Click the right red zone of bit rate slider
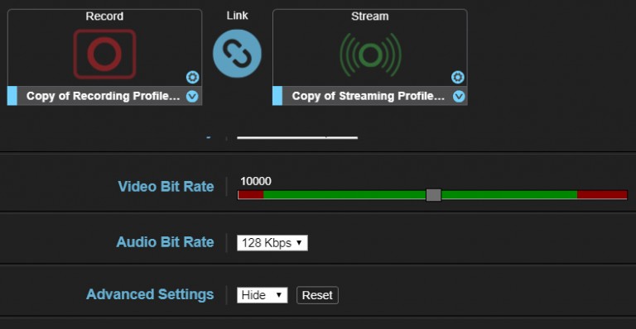Image resolution: width=636 pixels, height=329 pixels. coord(602,194)
